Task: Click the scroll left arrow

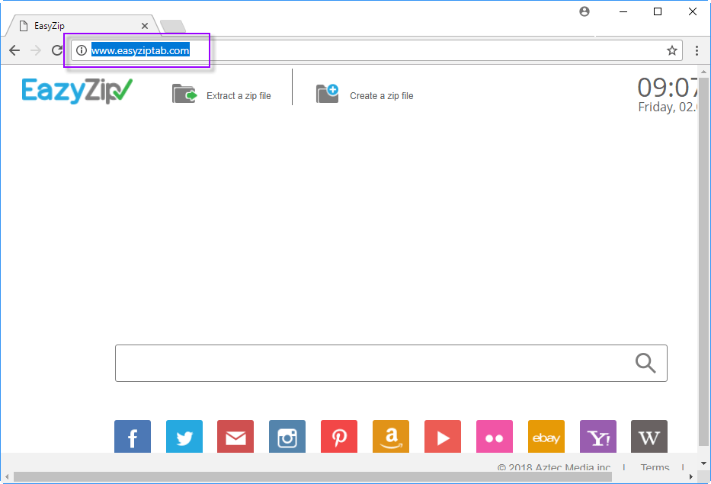Action: pyautogui.click(x=7, y=476)
